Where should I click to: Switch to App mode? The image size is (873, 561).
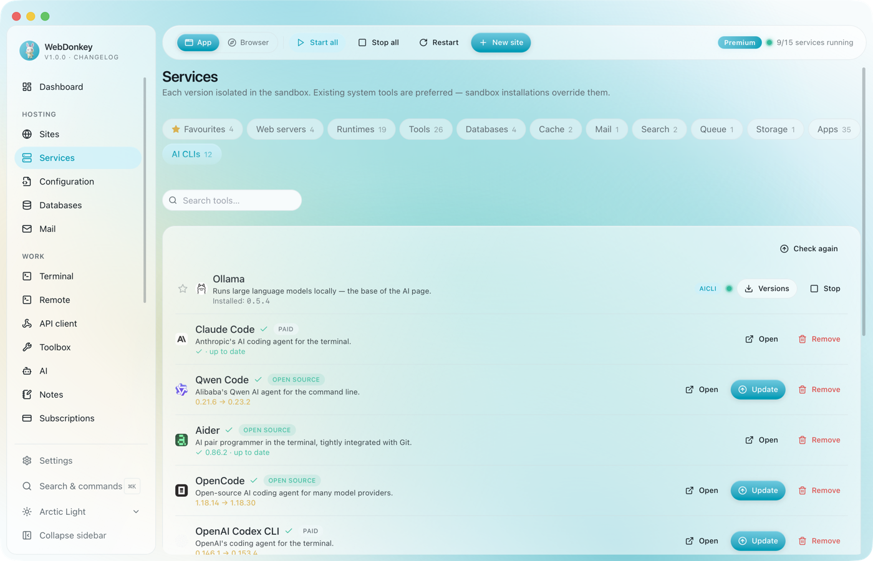(x=198, y=42)
